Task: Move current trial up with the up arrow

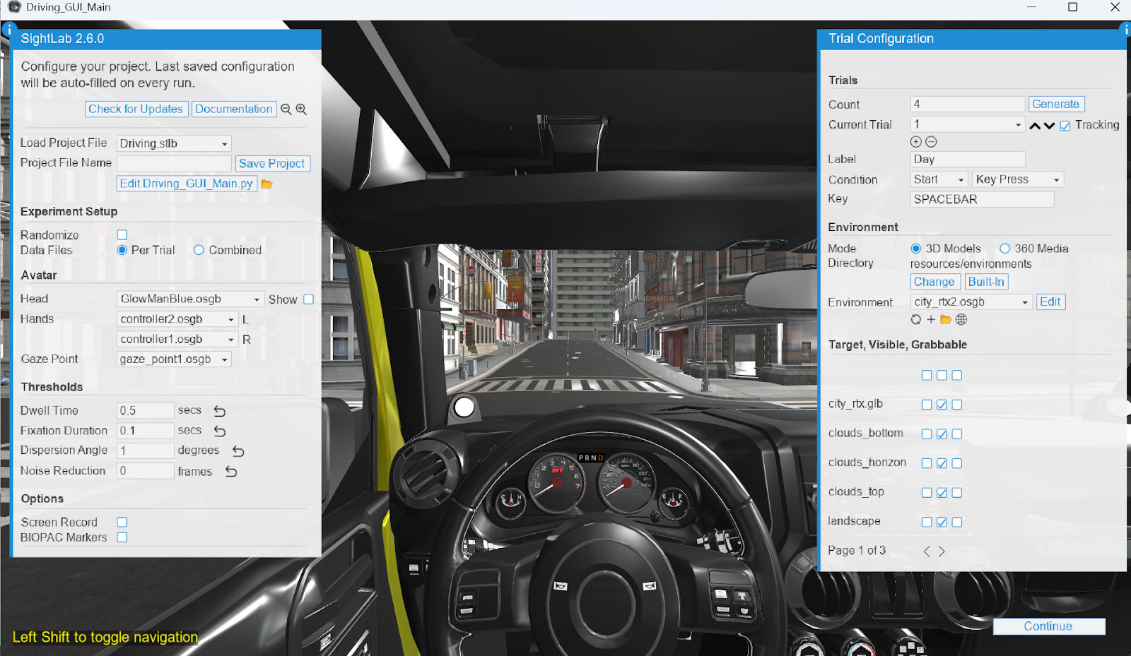Action: (x=1035, y=126)
